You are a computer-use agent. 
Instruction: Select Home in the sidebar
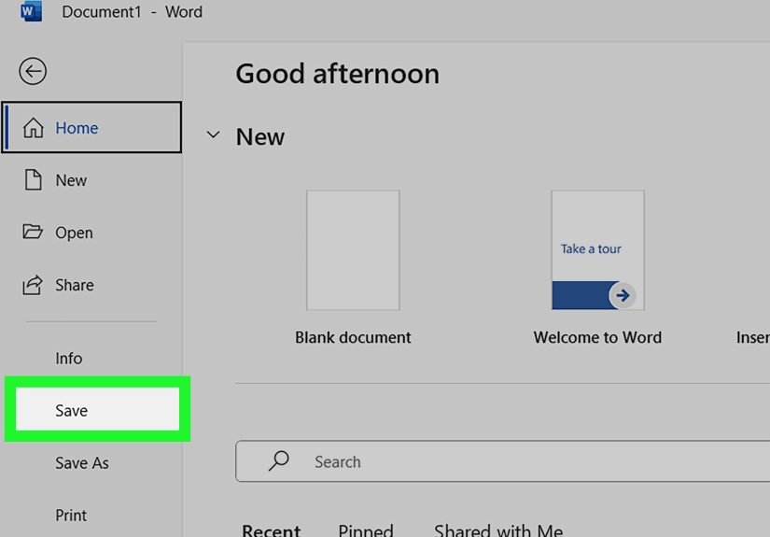pyautogui.click(x=91, y=128)
